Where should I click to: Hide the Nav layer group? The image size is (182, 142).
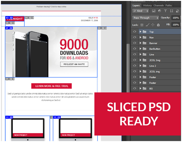click(x=134, y=37)
